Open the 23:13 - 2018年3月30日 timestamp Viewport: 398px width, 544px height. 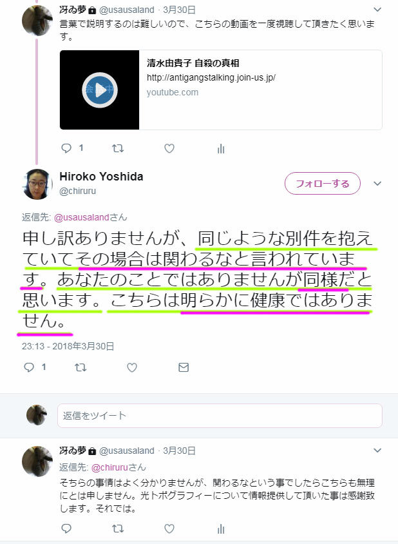(x=68, y=346)
